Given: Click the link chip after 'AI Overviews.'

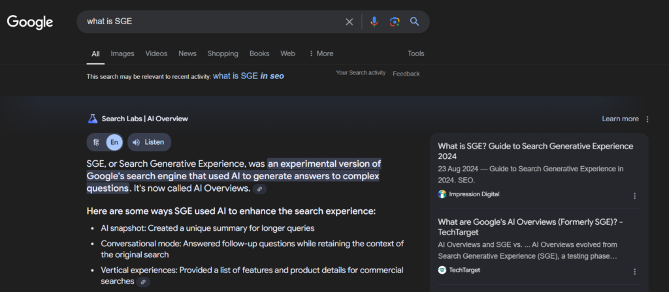Looking at the screenshot, I should (260, 189).
